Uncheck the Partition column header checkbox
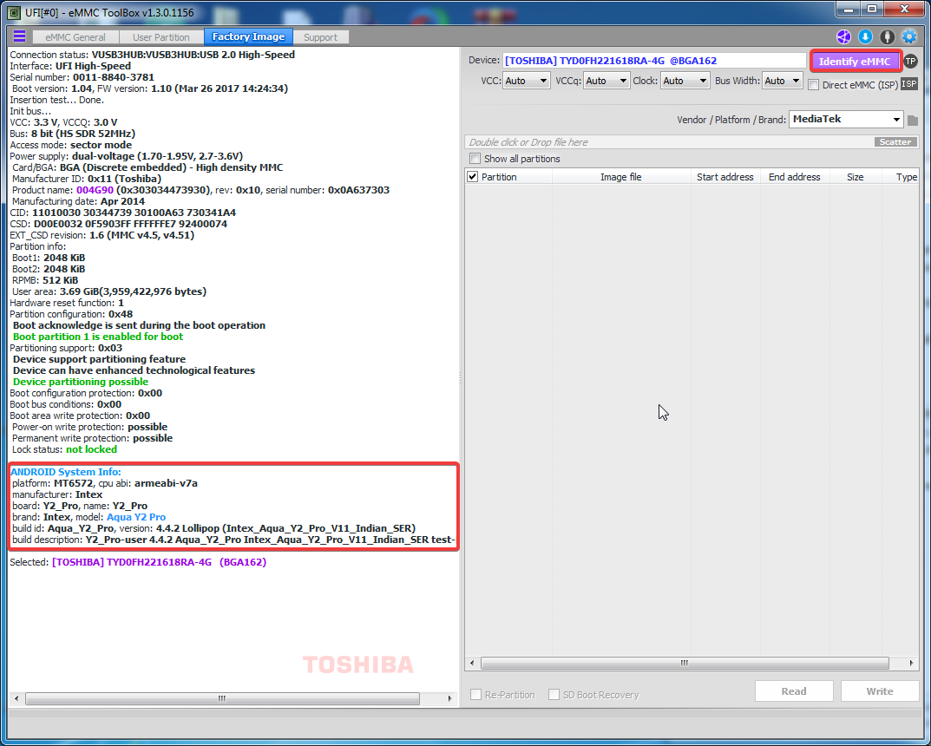The image size is (931, 746). point(473,177)
